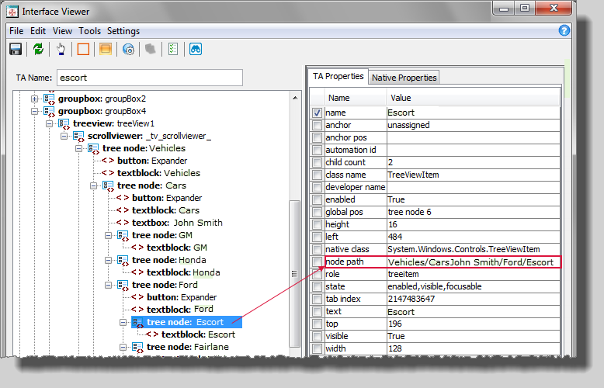Collapse the groupbox groupBox4 node
The height and width of the screenshot is (388, 604).
[35, 111]
